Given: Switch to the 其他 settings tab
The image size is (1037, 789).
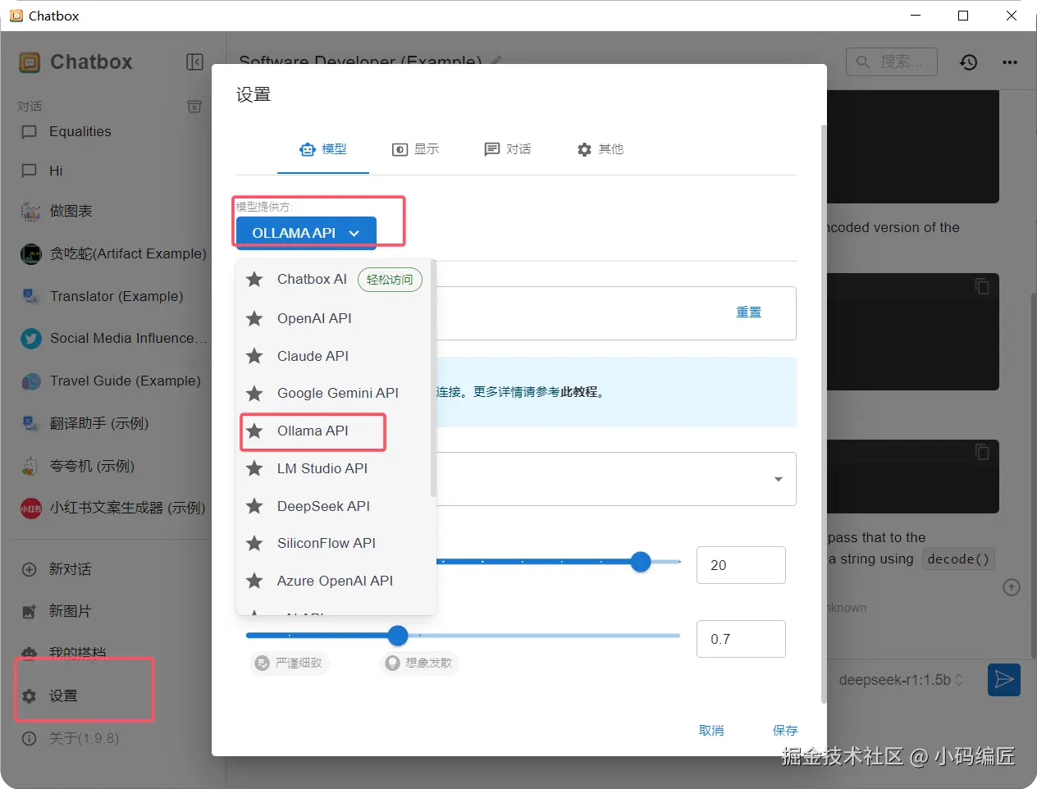Looking at the screenshot, I should 600,149.
